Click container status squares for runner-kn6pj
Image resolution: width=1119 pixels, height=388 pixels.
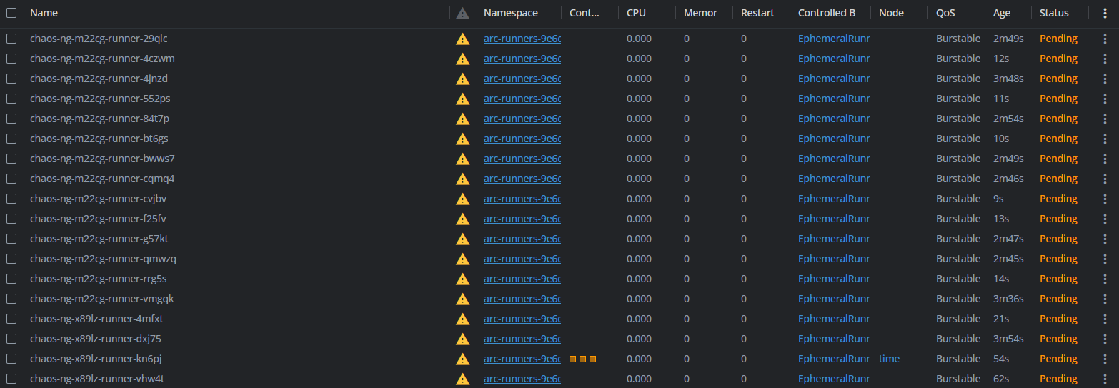pyautogui.click(x=582, y=359)
